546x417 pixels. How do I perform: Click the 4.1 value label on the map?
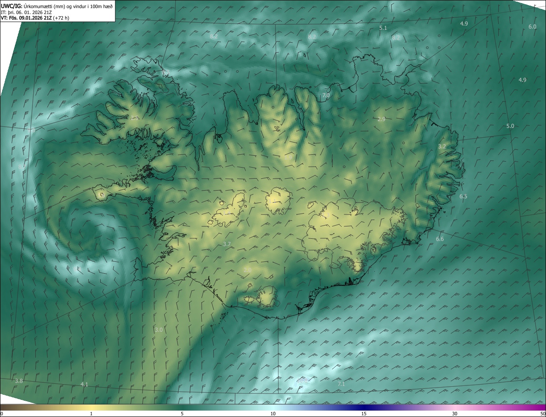[x=84, y=385]
